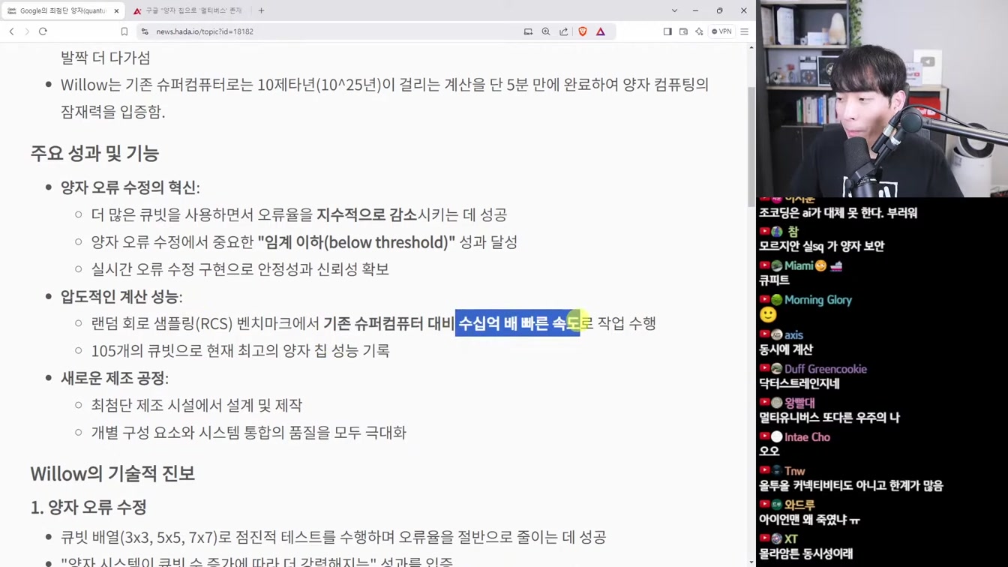View site information in address bar
This screenshot has height=567, width=1008.
(145, 31)
